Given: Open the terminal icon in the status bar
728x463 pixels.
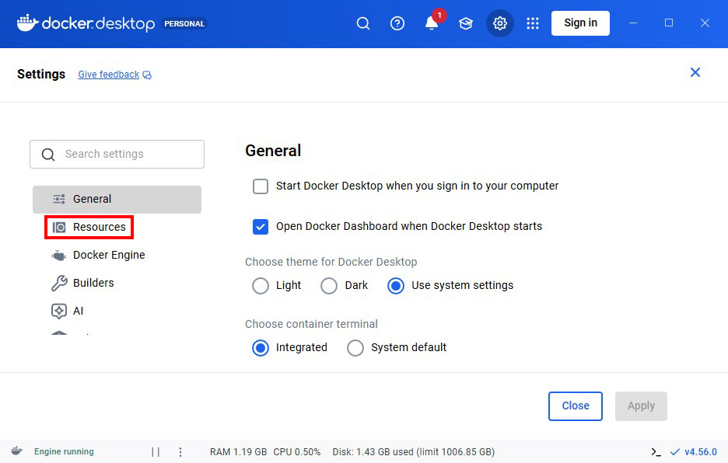Looking at the screenshot, I should point(654,451).
